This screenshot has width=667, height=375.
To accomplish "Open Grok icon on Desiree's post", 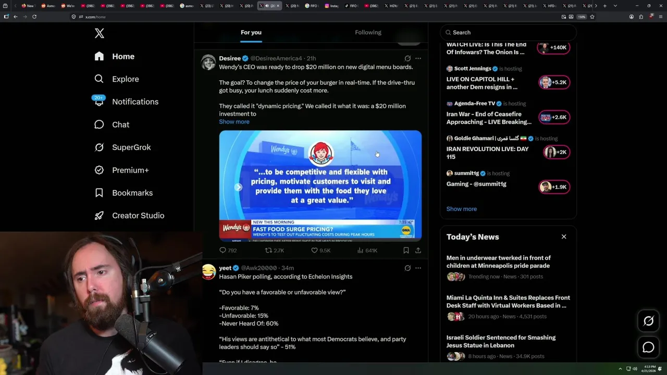I will pos(407,58).
